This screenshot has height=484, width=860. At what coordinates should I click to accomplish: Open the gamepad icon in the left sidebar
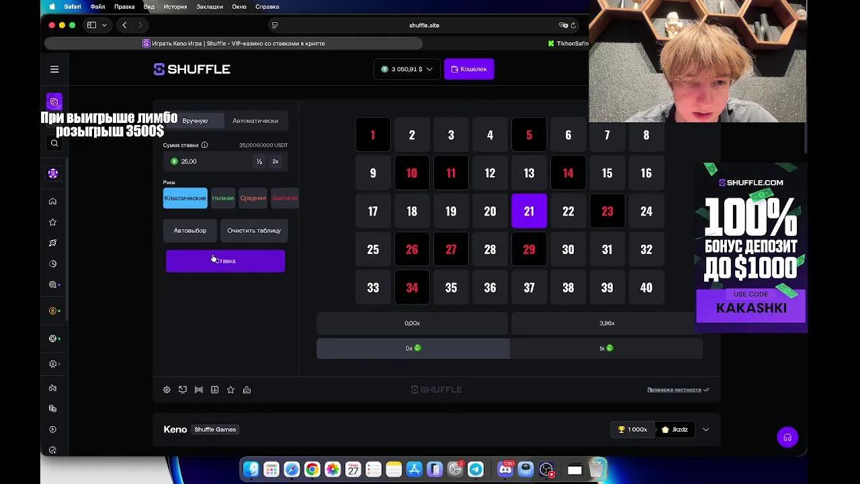[x=52, y=388]
